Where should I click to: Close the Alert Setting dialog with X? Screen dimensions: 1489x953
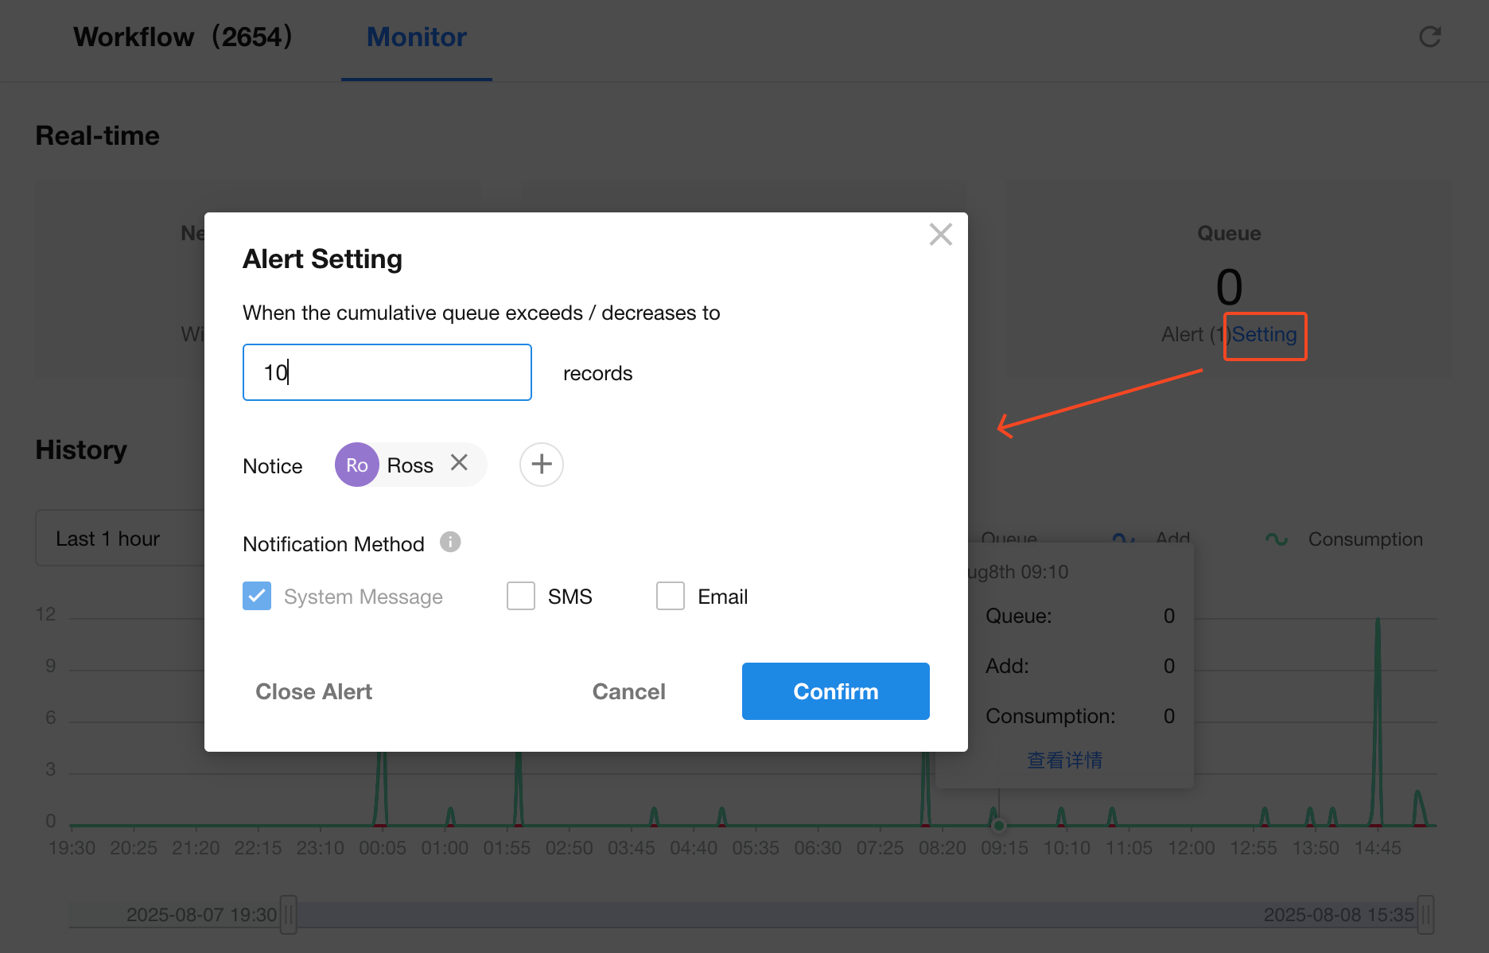click(x=940, y=235)
